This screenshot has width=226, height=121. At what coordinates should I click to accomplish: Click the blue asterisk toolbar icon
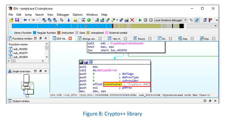[121, 20]
